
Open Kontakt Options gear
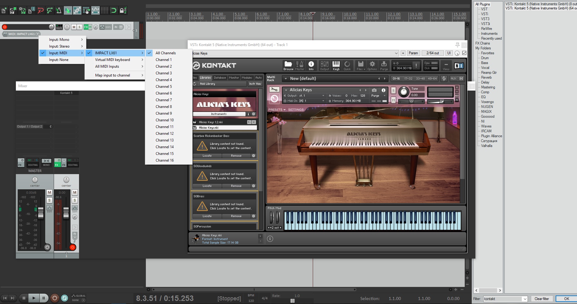pos(372,65)
